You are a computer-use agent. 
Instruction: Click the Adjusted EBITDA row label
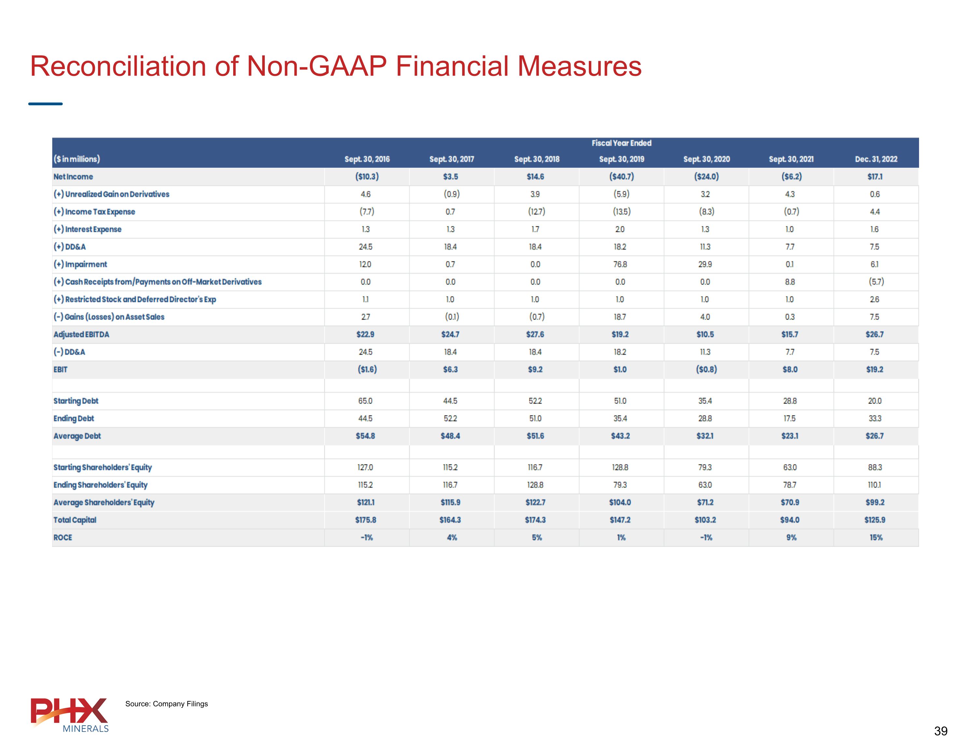(81, 334)
